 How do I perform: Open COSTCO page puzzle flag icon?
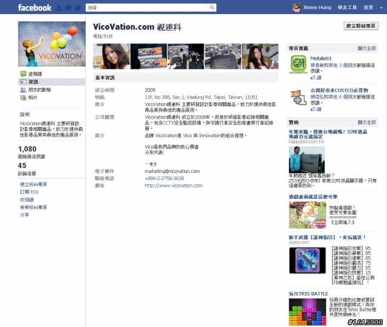[x=298, y=97]
